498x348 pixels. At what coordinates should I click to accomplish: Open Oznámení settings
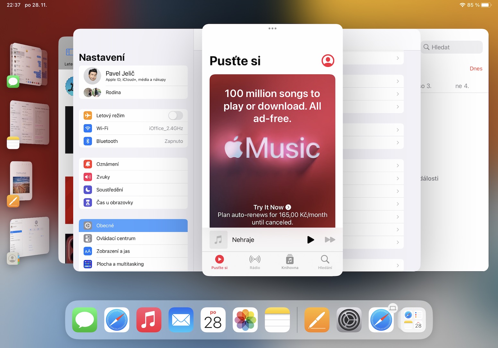[133, 164]
